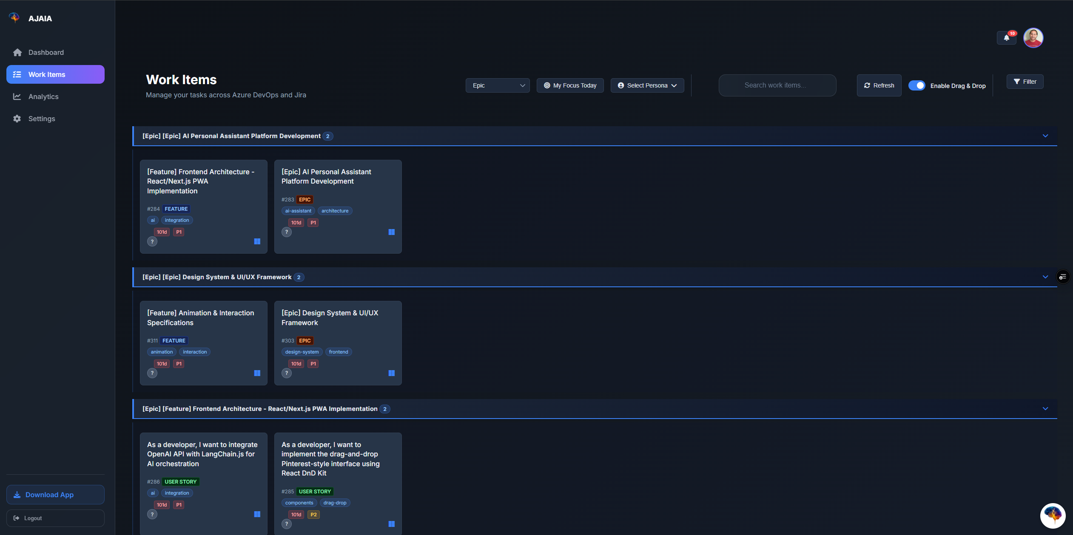Viewport: 1073px width, 535px height.
Task: Open the Select Persona dropdown
Action: coord(646,85)
